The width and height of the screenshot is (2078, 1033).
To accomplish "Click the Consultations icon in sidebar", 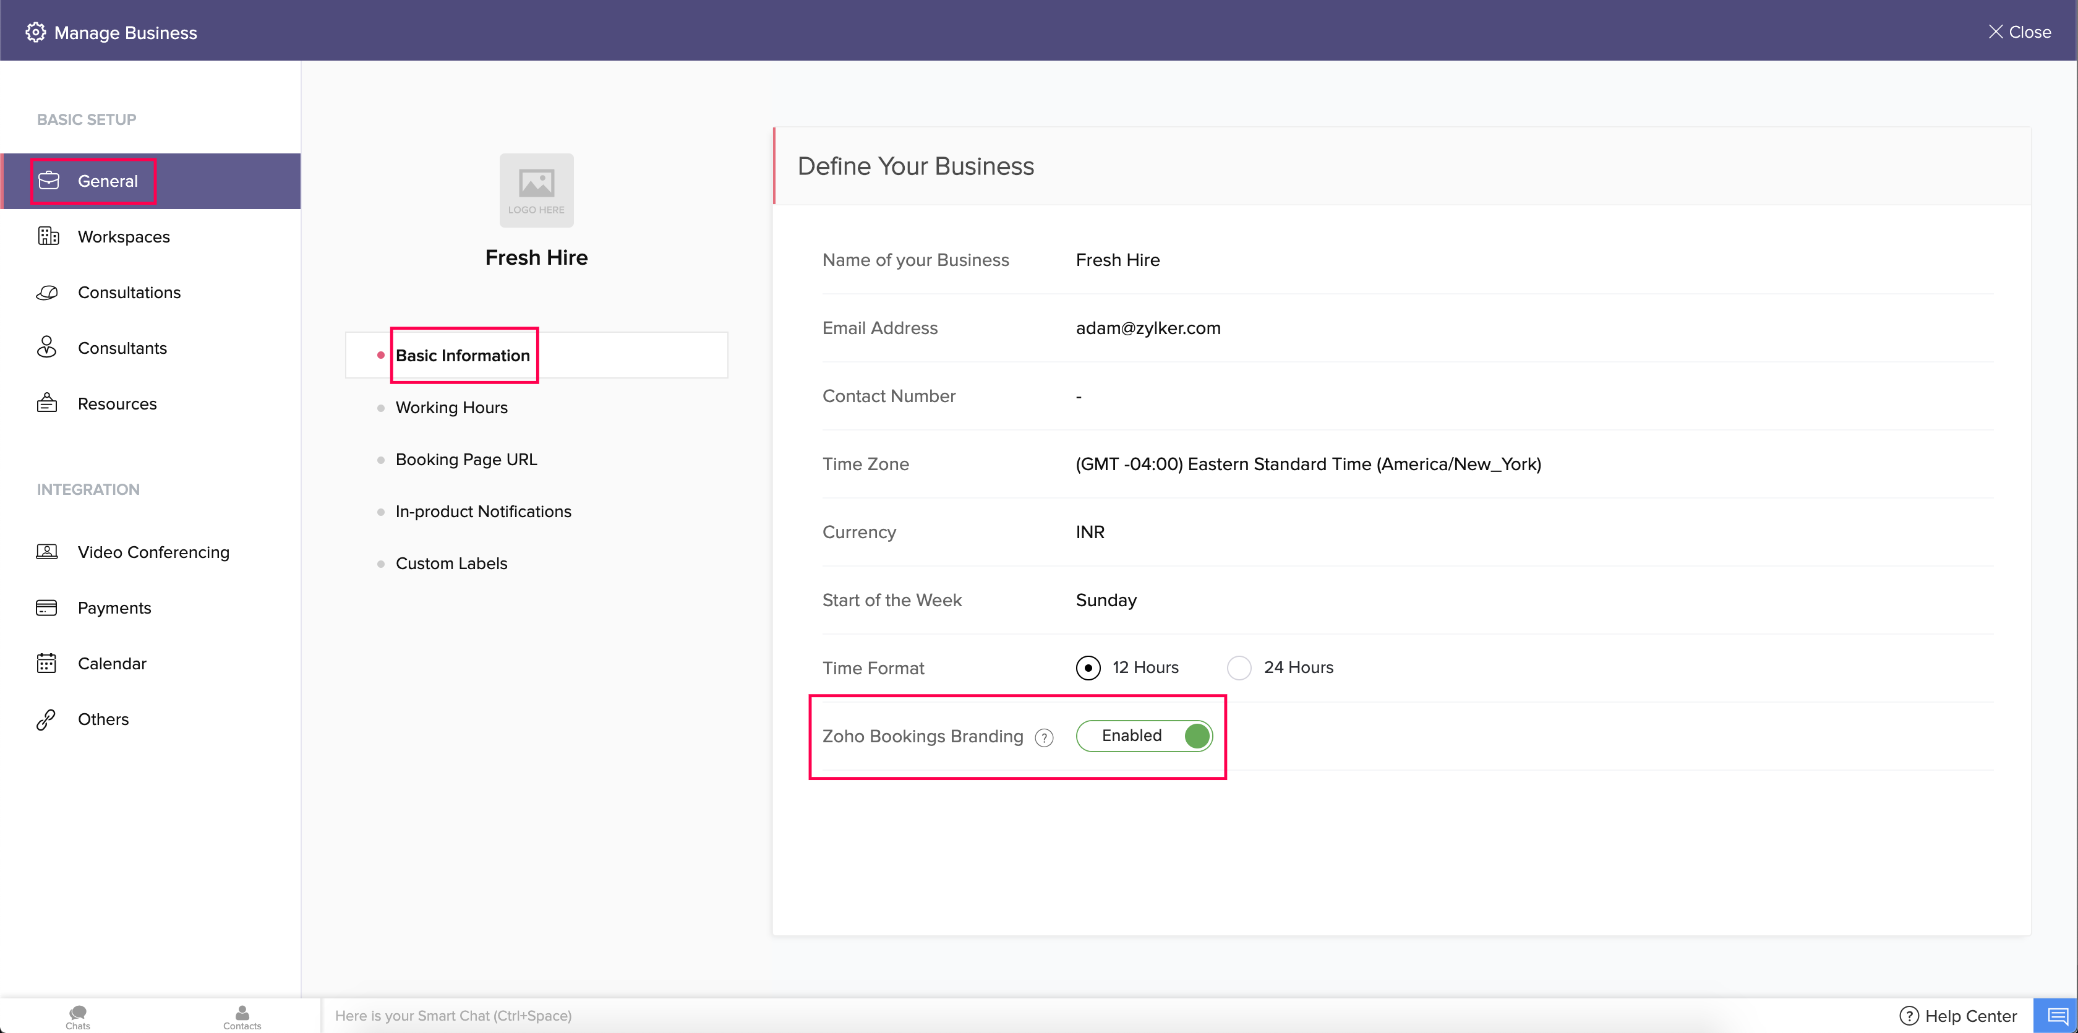I will [48, 292].
